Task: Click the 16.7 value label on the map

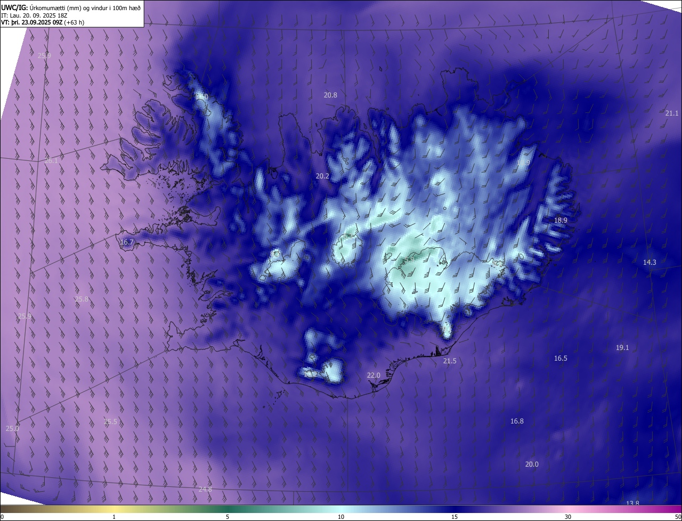Action: 127,242
